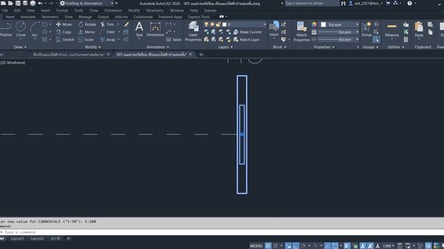
Task: Close the active 001 drawing tab
Action: (190, 54)
